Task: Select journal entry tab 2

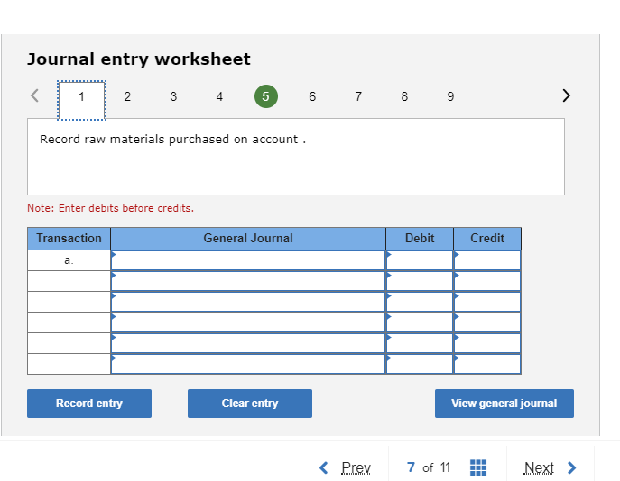Action: [127, 96]
